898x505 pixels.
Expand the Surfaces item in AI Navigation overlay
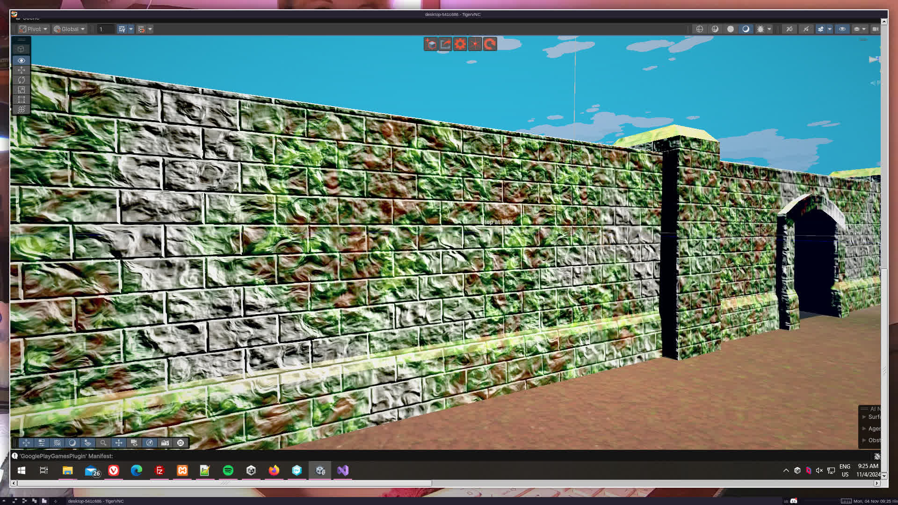864,417
